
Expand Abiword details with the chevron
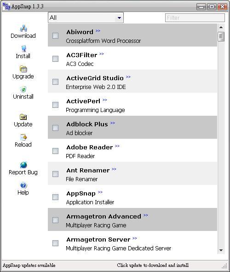pyautogui.click(x=98, y=31)
